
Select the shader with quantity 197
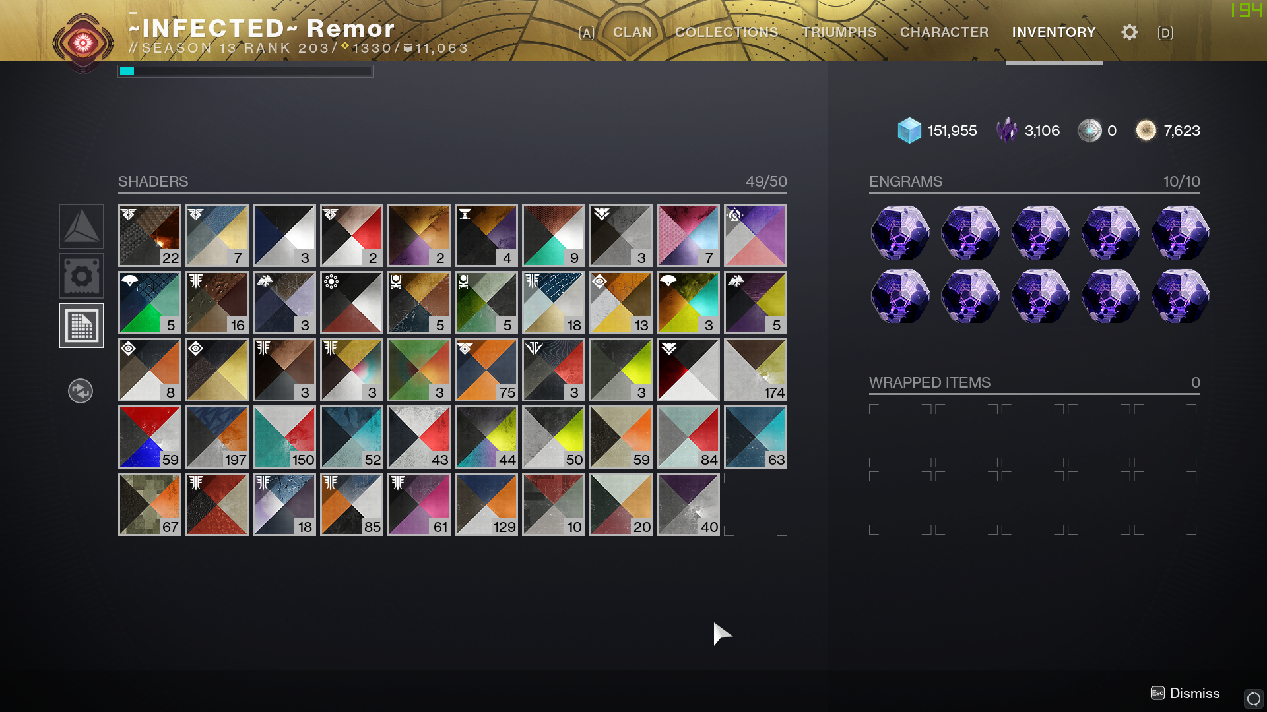pos(217,437)
